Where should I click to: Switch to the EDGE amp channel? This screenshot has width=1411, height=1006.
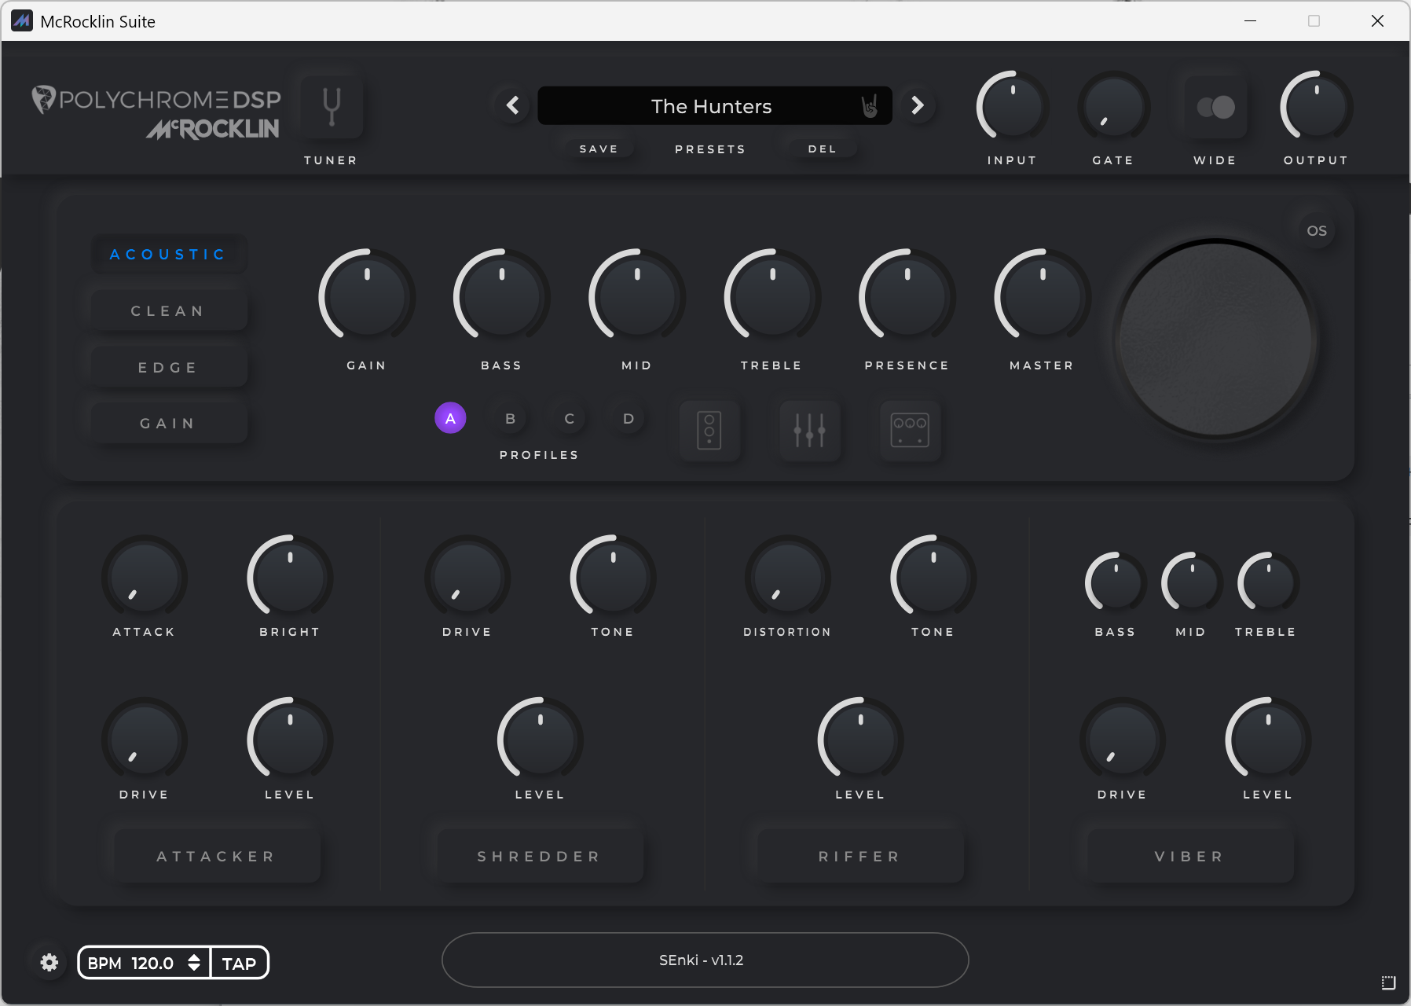pos(167,366)
